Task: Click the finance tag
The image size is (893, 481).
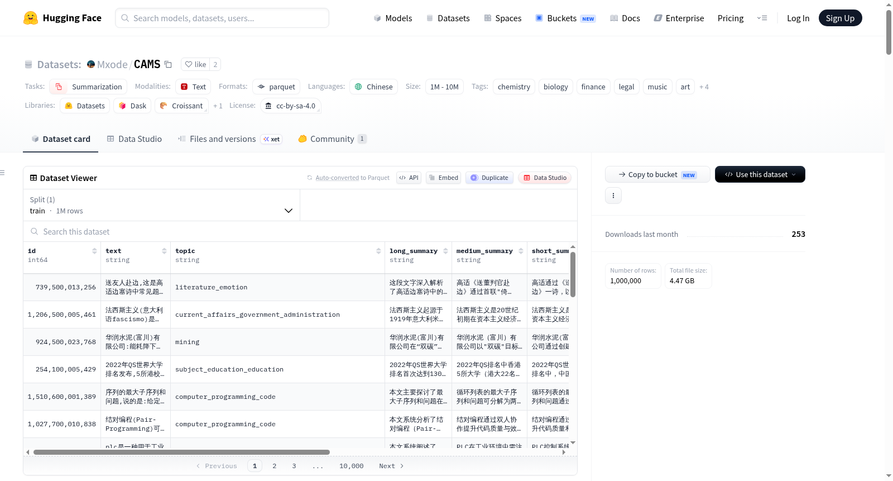Action: pyautogui.click(x=593, y=87)
